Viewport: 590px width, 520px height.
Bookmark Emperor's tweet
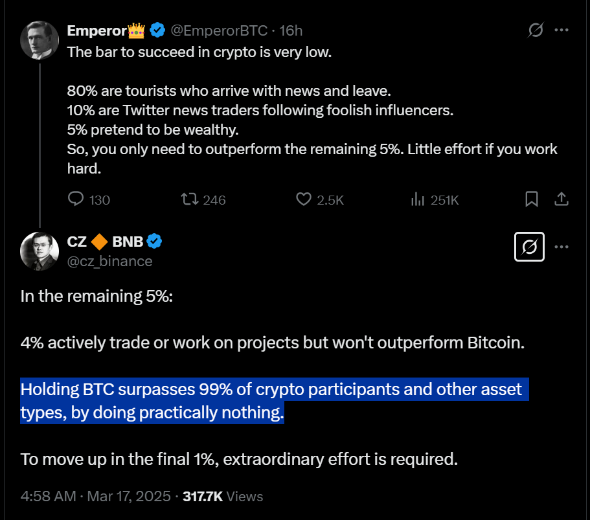tap(532, 199)
